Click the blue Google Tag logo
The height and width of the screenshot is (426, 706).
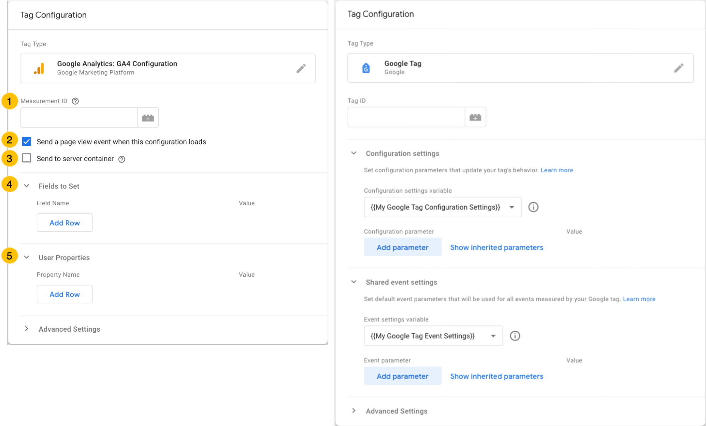point(366,68)
